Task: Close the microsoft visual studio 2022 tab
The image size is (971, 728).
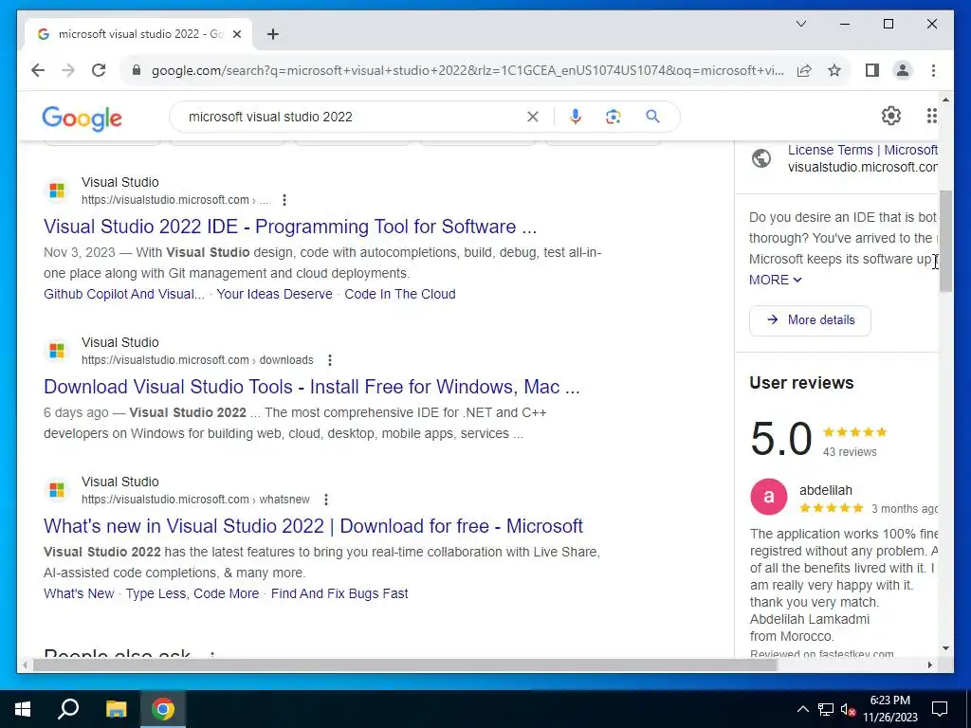Action: 236,34
